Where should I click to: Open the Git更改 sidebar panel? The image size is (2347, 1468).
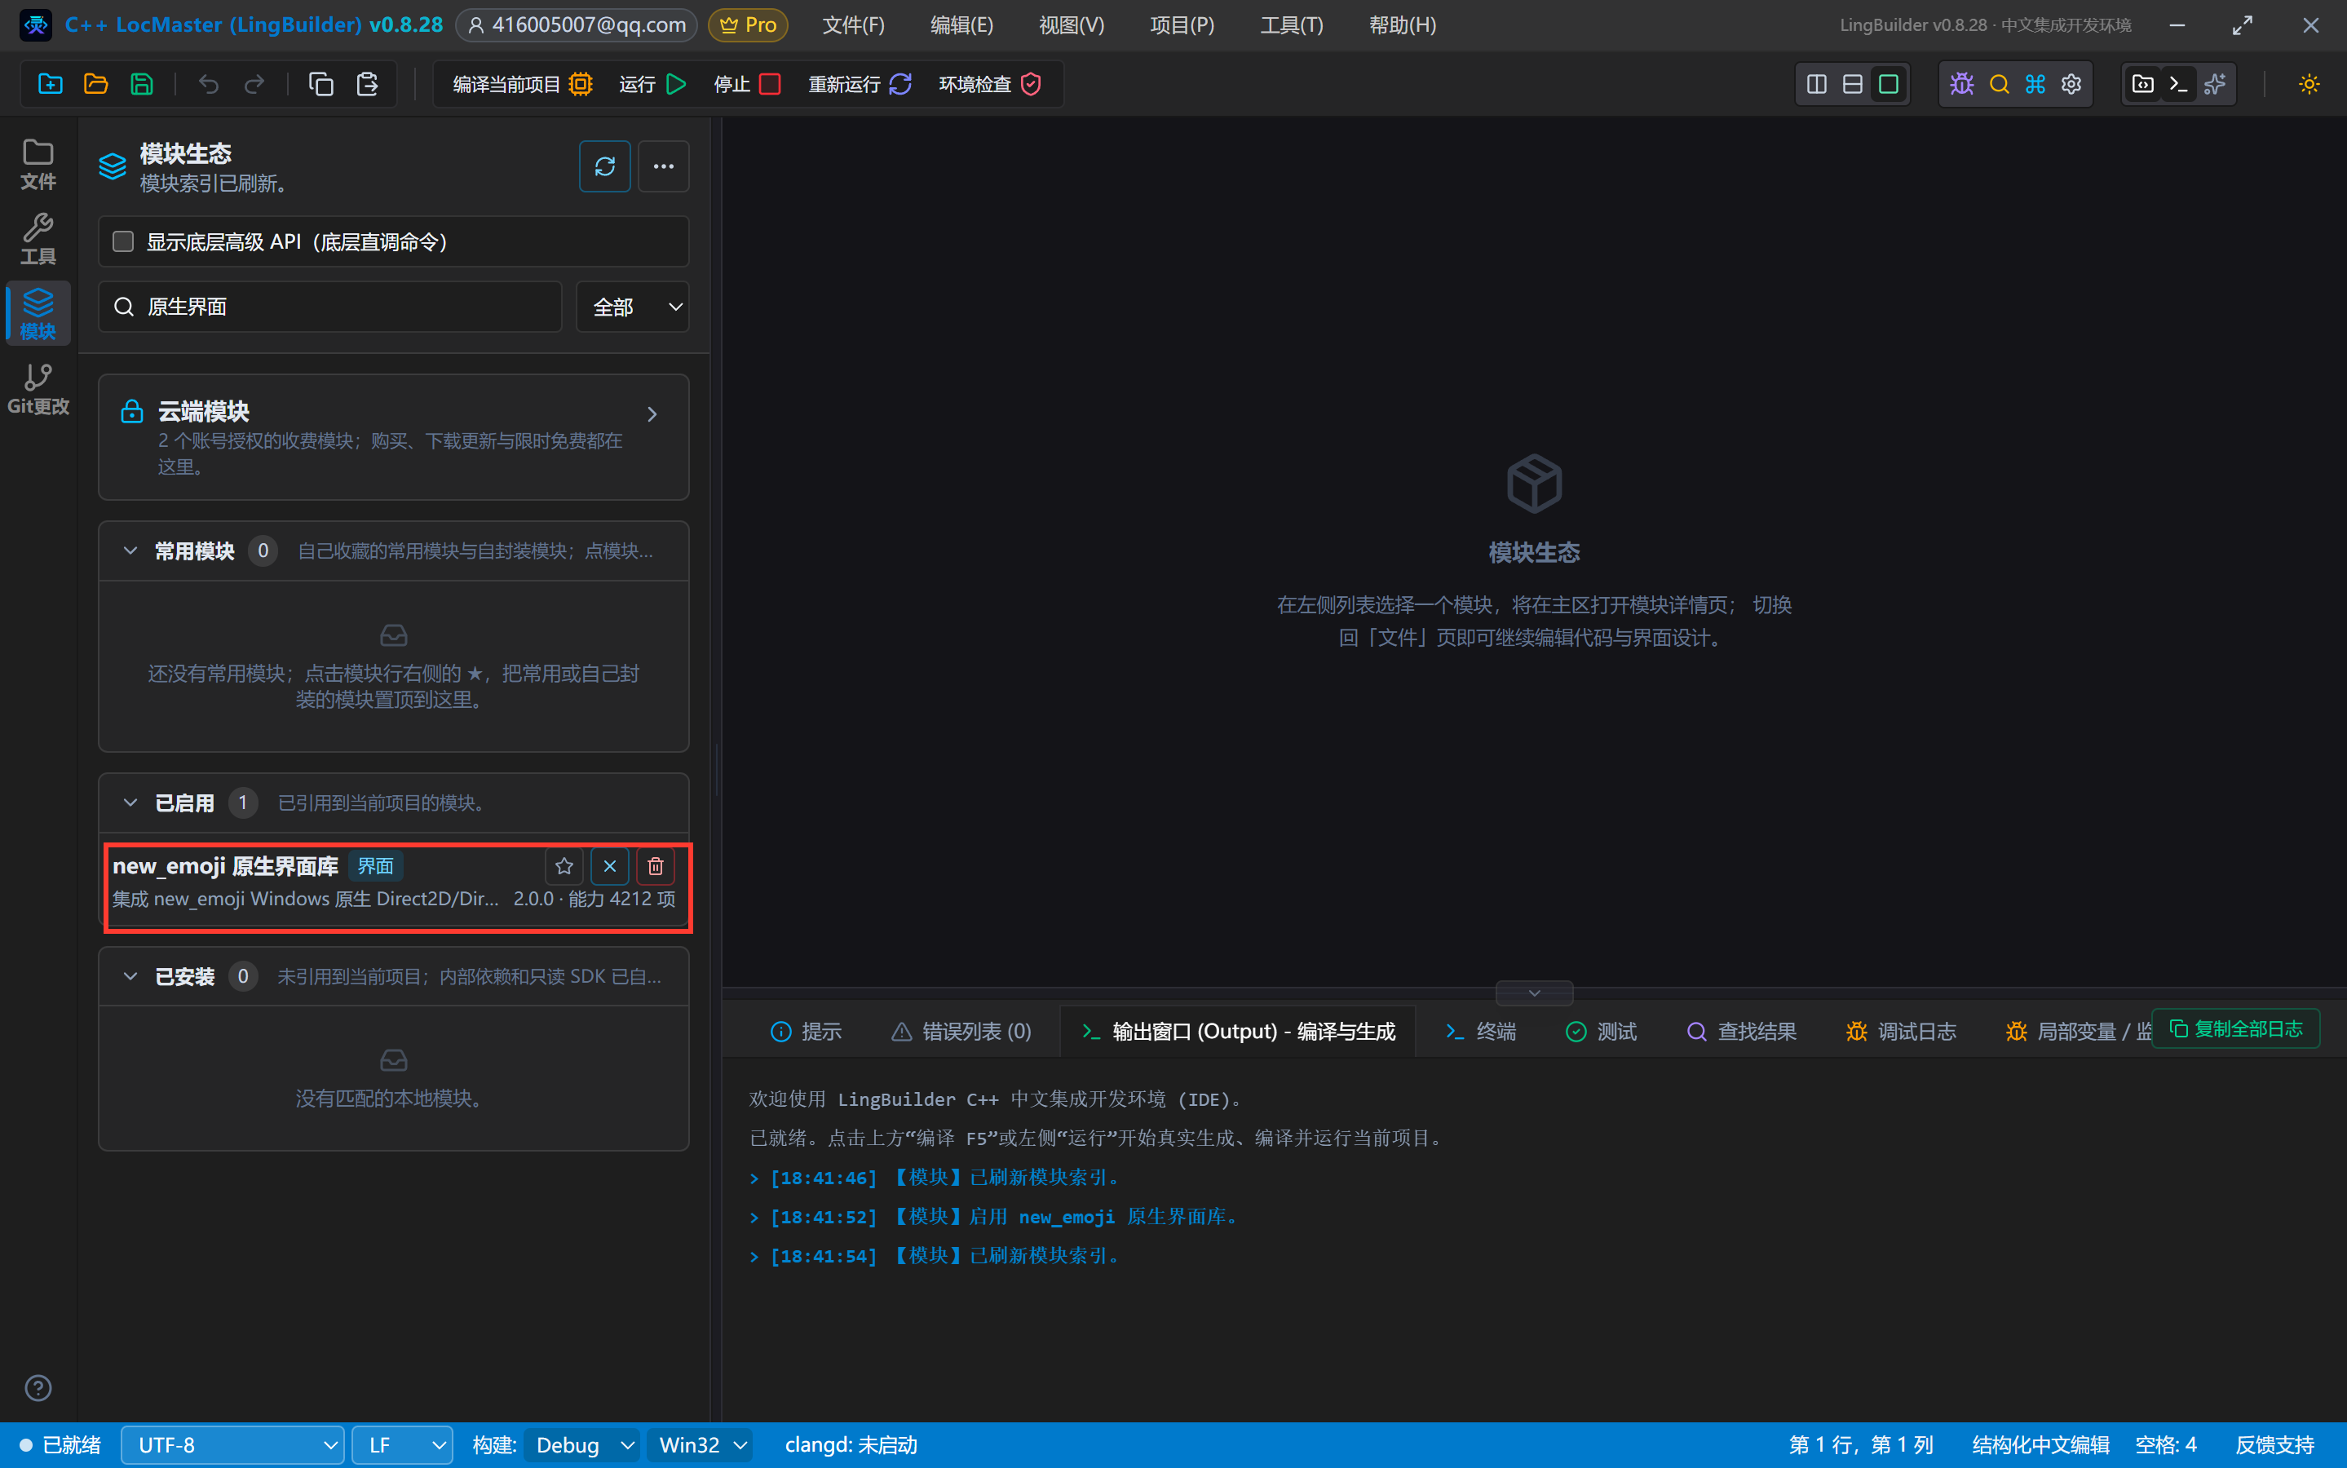click(38, 389)
